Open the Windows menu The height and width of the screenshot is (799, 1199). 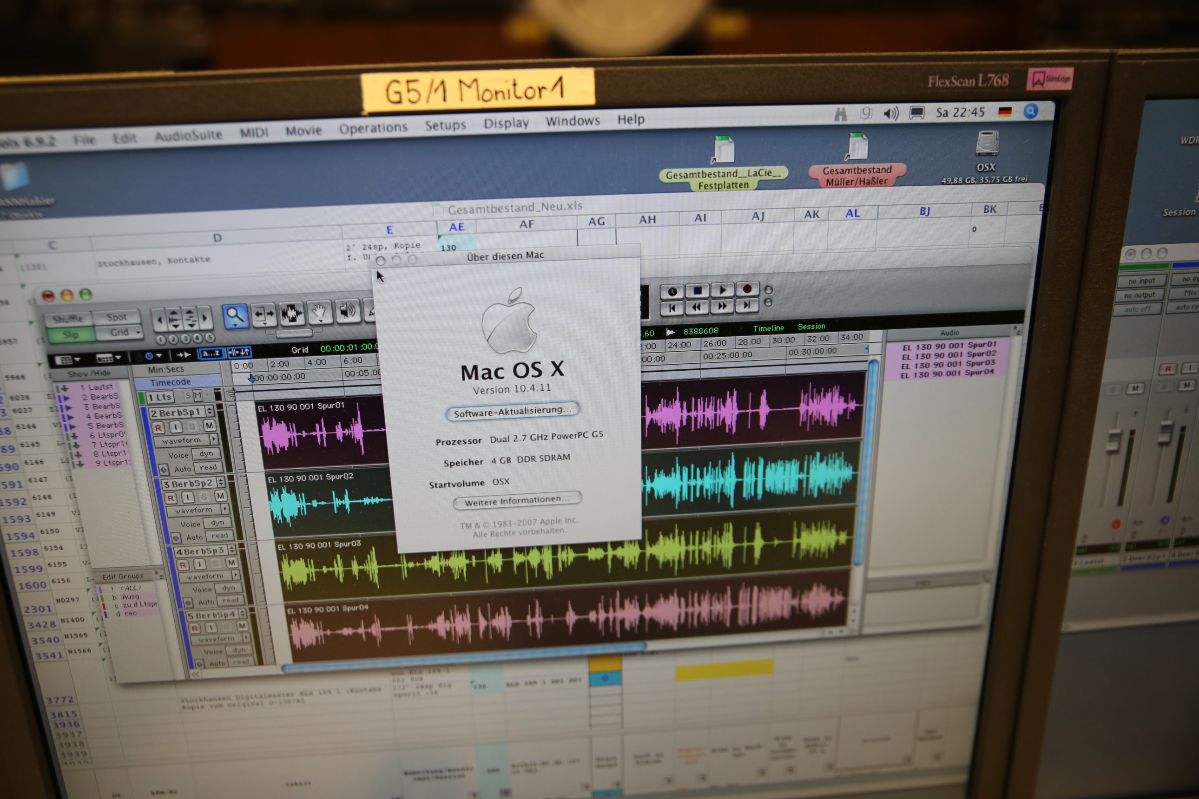(573, 121)
